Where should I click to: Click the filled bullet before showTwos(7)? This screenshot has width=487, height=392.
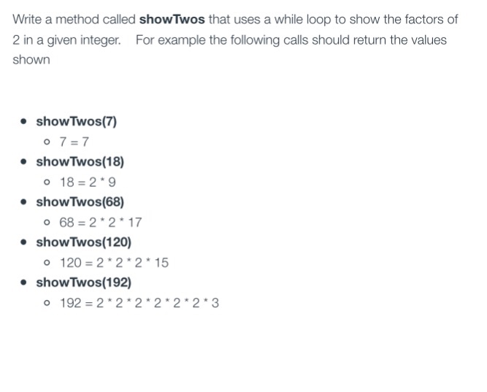point(26,122)
